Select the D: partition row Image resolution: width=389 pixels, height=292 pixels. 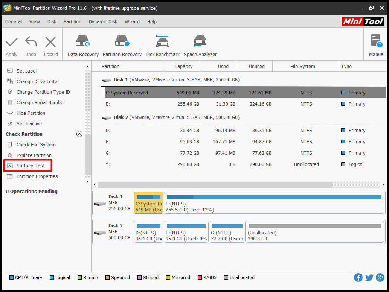245,130
